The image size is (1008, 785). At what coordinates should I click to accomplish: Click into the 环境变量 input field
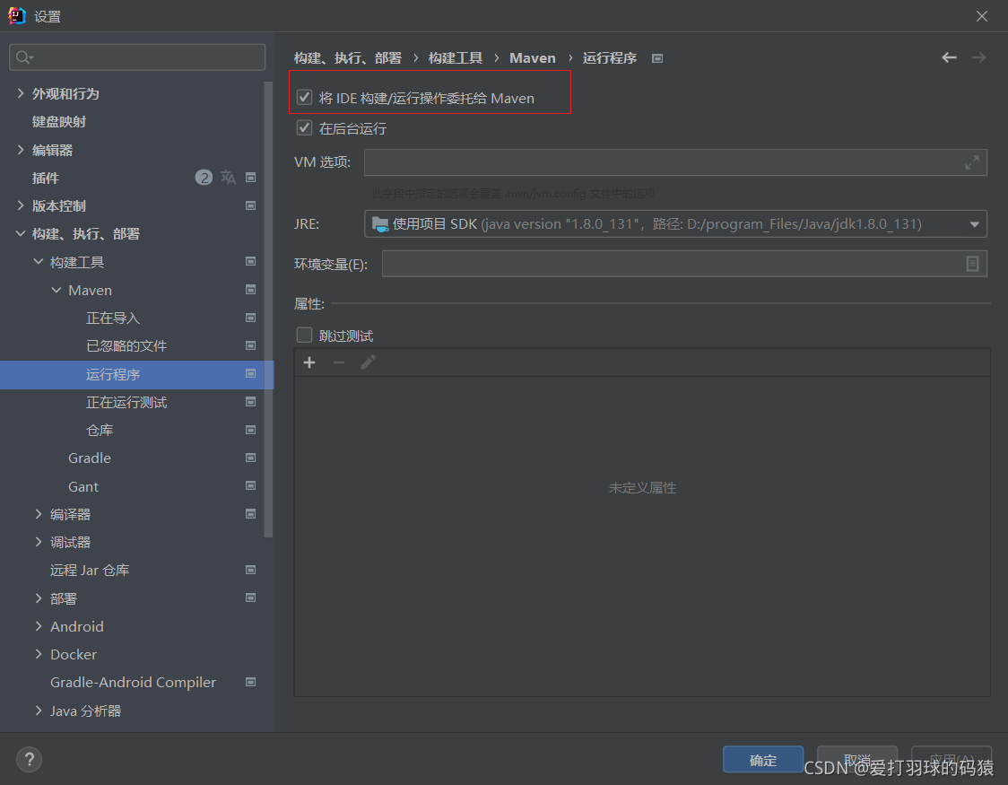(x=684, y=264)
